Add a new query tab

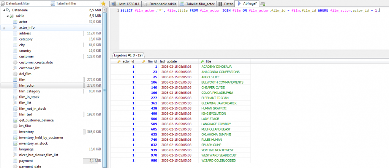[x=263, y=4]
